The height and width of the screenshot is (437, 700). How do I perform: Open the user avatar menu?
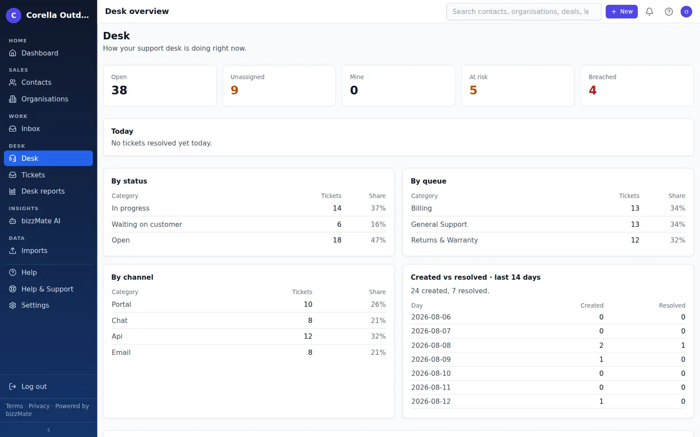point(686,12)
